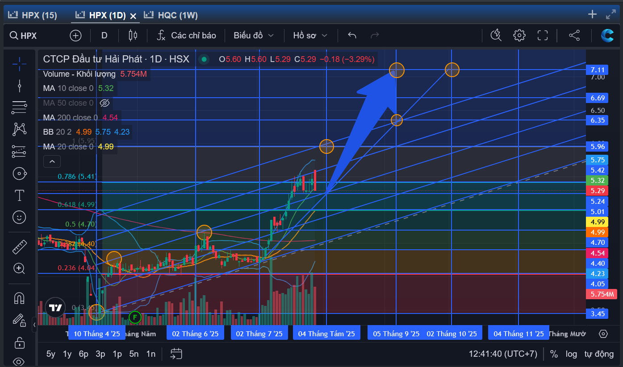Add a new chart tab
This screenshot has height=367, width=623.
(x=592, y=14)
